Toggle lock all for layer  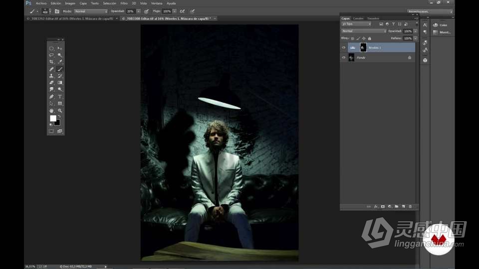click(370, 38)
